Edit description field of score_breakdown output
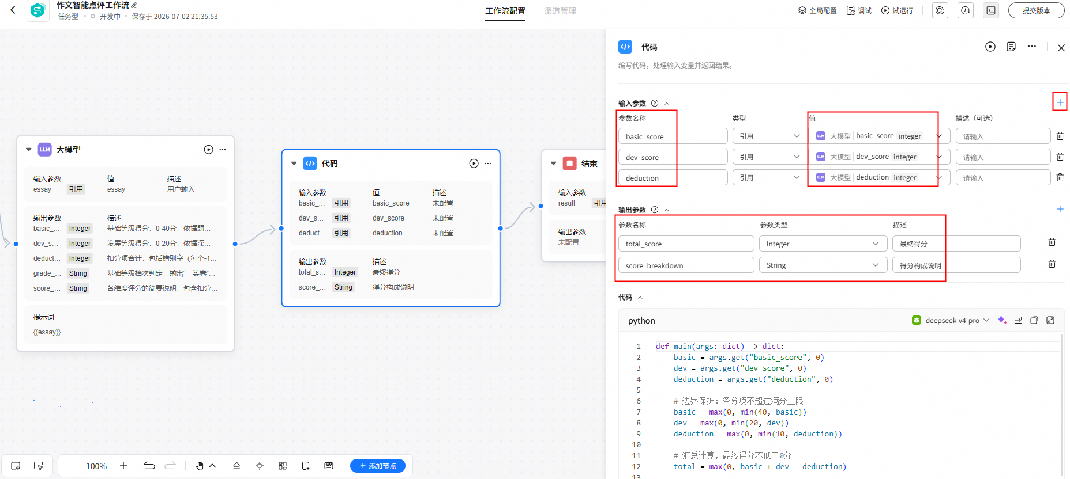The height and width of the screenshot is (479, 1070). [x=956, y=265]
